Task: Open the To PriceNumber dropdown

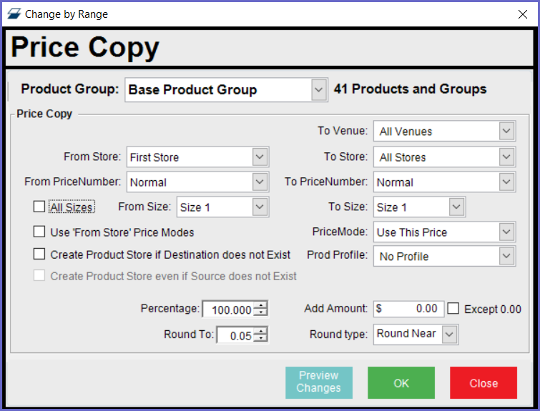Action: tap(506, 182)
